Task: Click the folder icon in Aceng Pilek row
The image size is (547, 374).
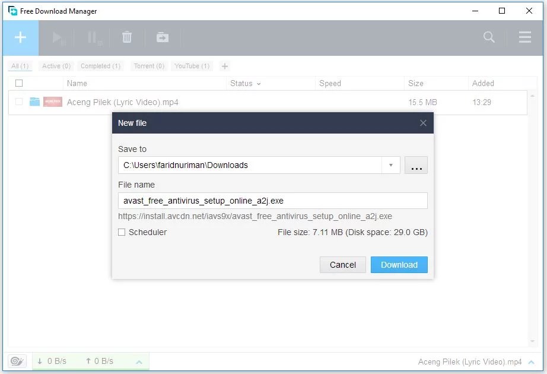Action: [34, 102]
